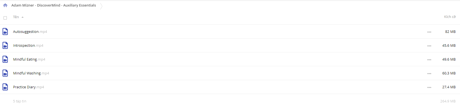
Task: Sort files by the Tên column header
Action: coord(16,17)
